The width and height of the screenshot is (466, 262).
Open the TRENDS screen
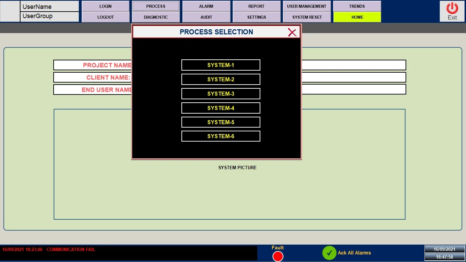357,6
